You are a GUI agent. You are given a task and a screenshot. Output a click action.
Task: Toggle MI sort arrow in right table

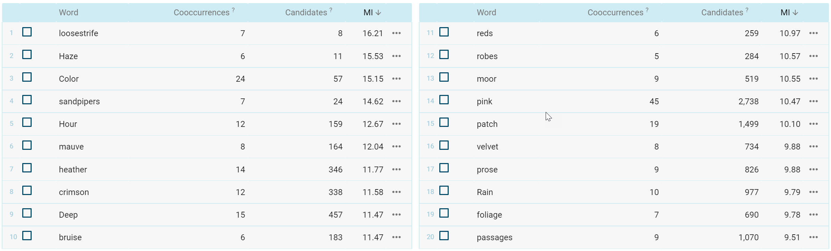click(796, 13)
